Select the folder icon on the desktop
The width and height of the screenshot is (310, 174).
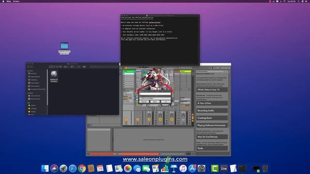coord(64,46)
